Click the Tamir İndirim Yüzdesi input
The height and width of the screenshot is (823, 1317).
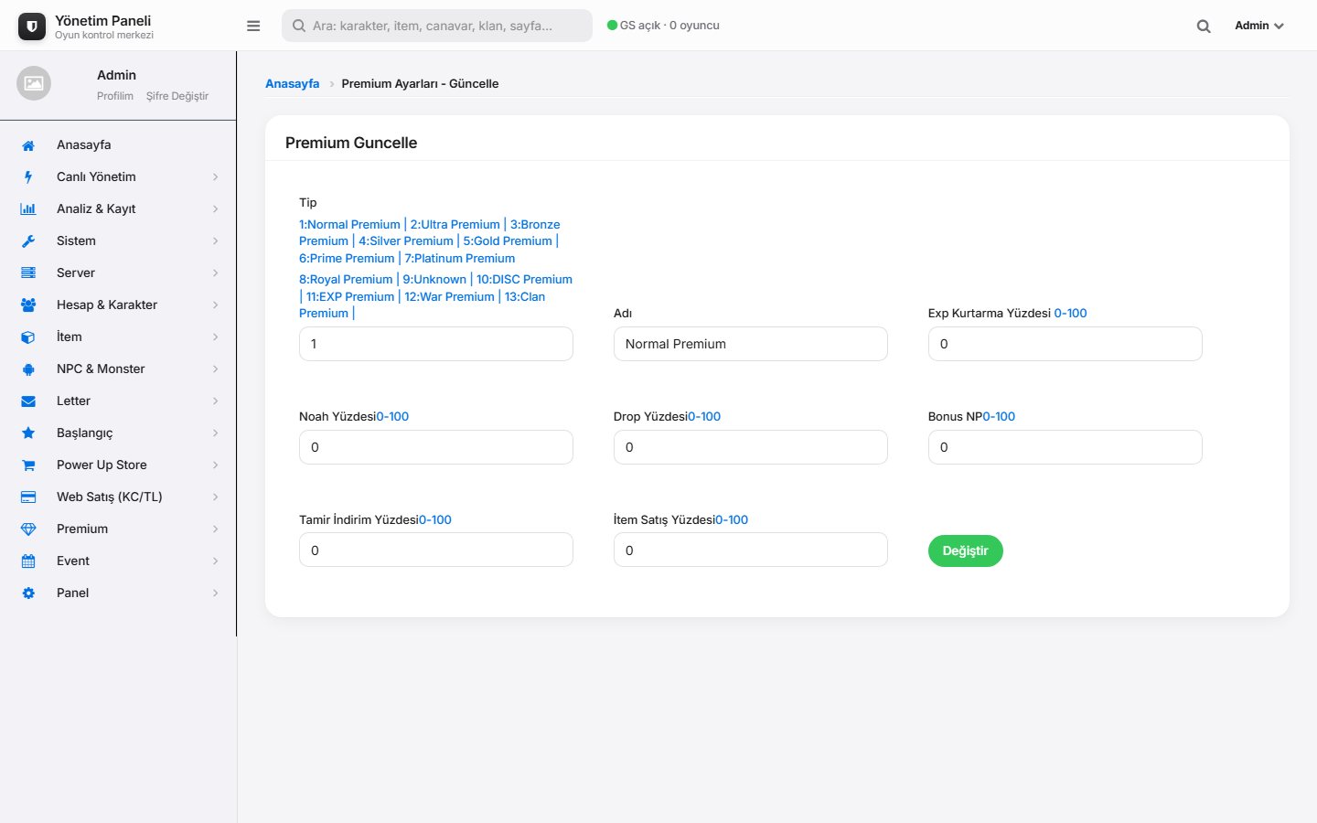(436, 550)
